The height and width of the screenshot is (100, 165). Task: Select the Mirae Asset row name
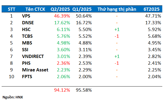coord(35,70)
